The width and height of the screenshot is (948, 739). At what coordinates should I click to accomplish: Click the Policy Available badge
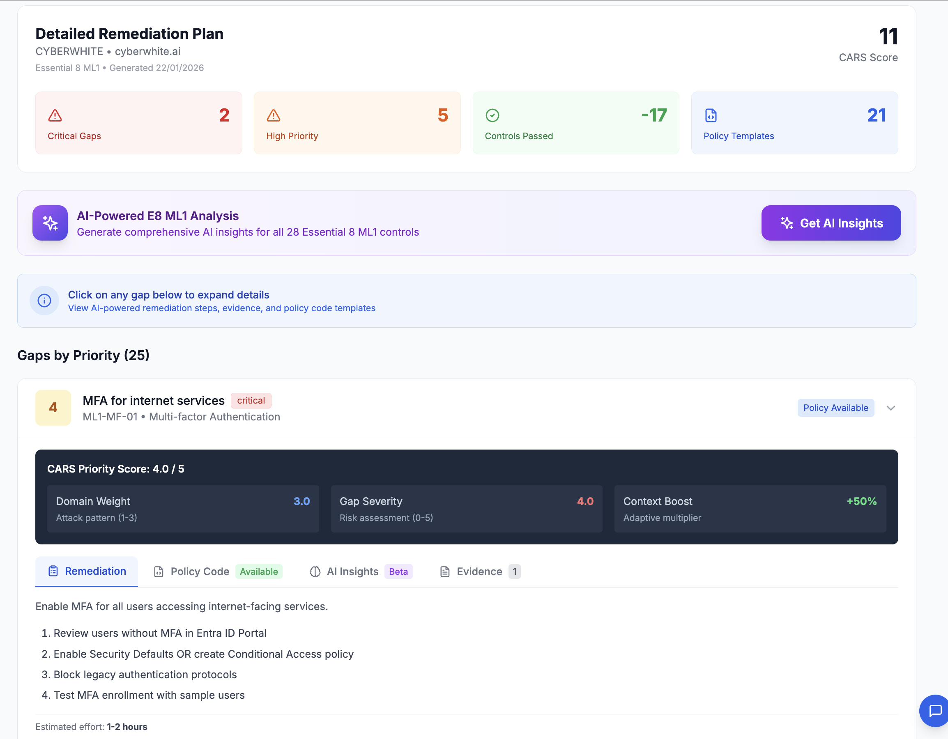[835, 408]
